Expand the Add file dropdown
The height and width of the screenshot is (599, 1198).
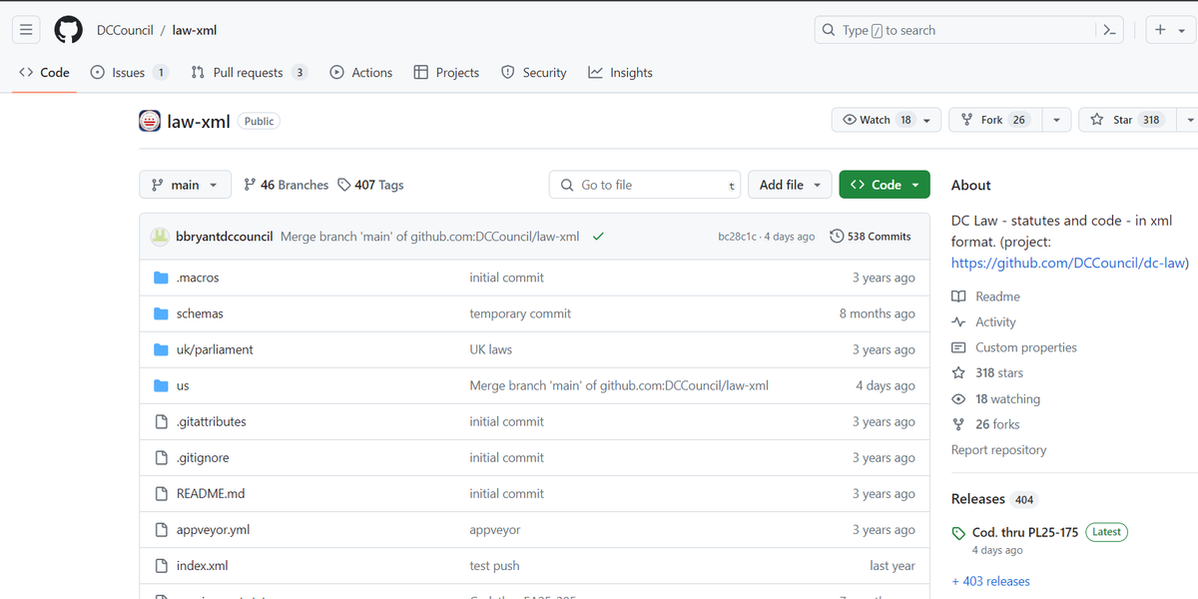790,185
